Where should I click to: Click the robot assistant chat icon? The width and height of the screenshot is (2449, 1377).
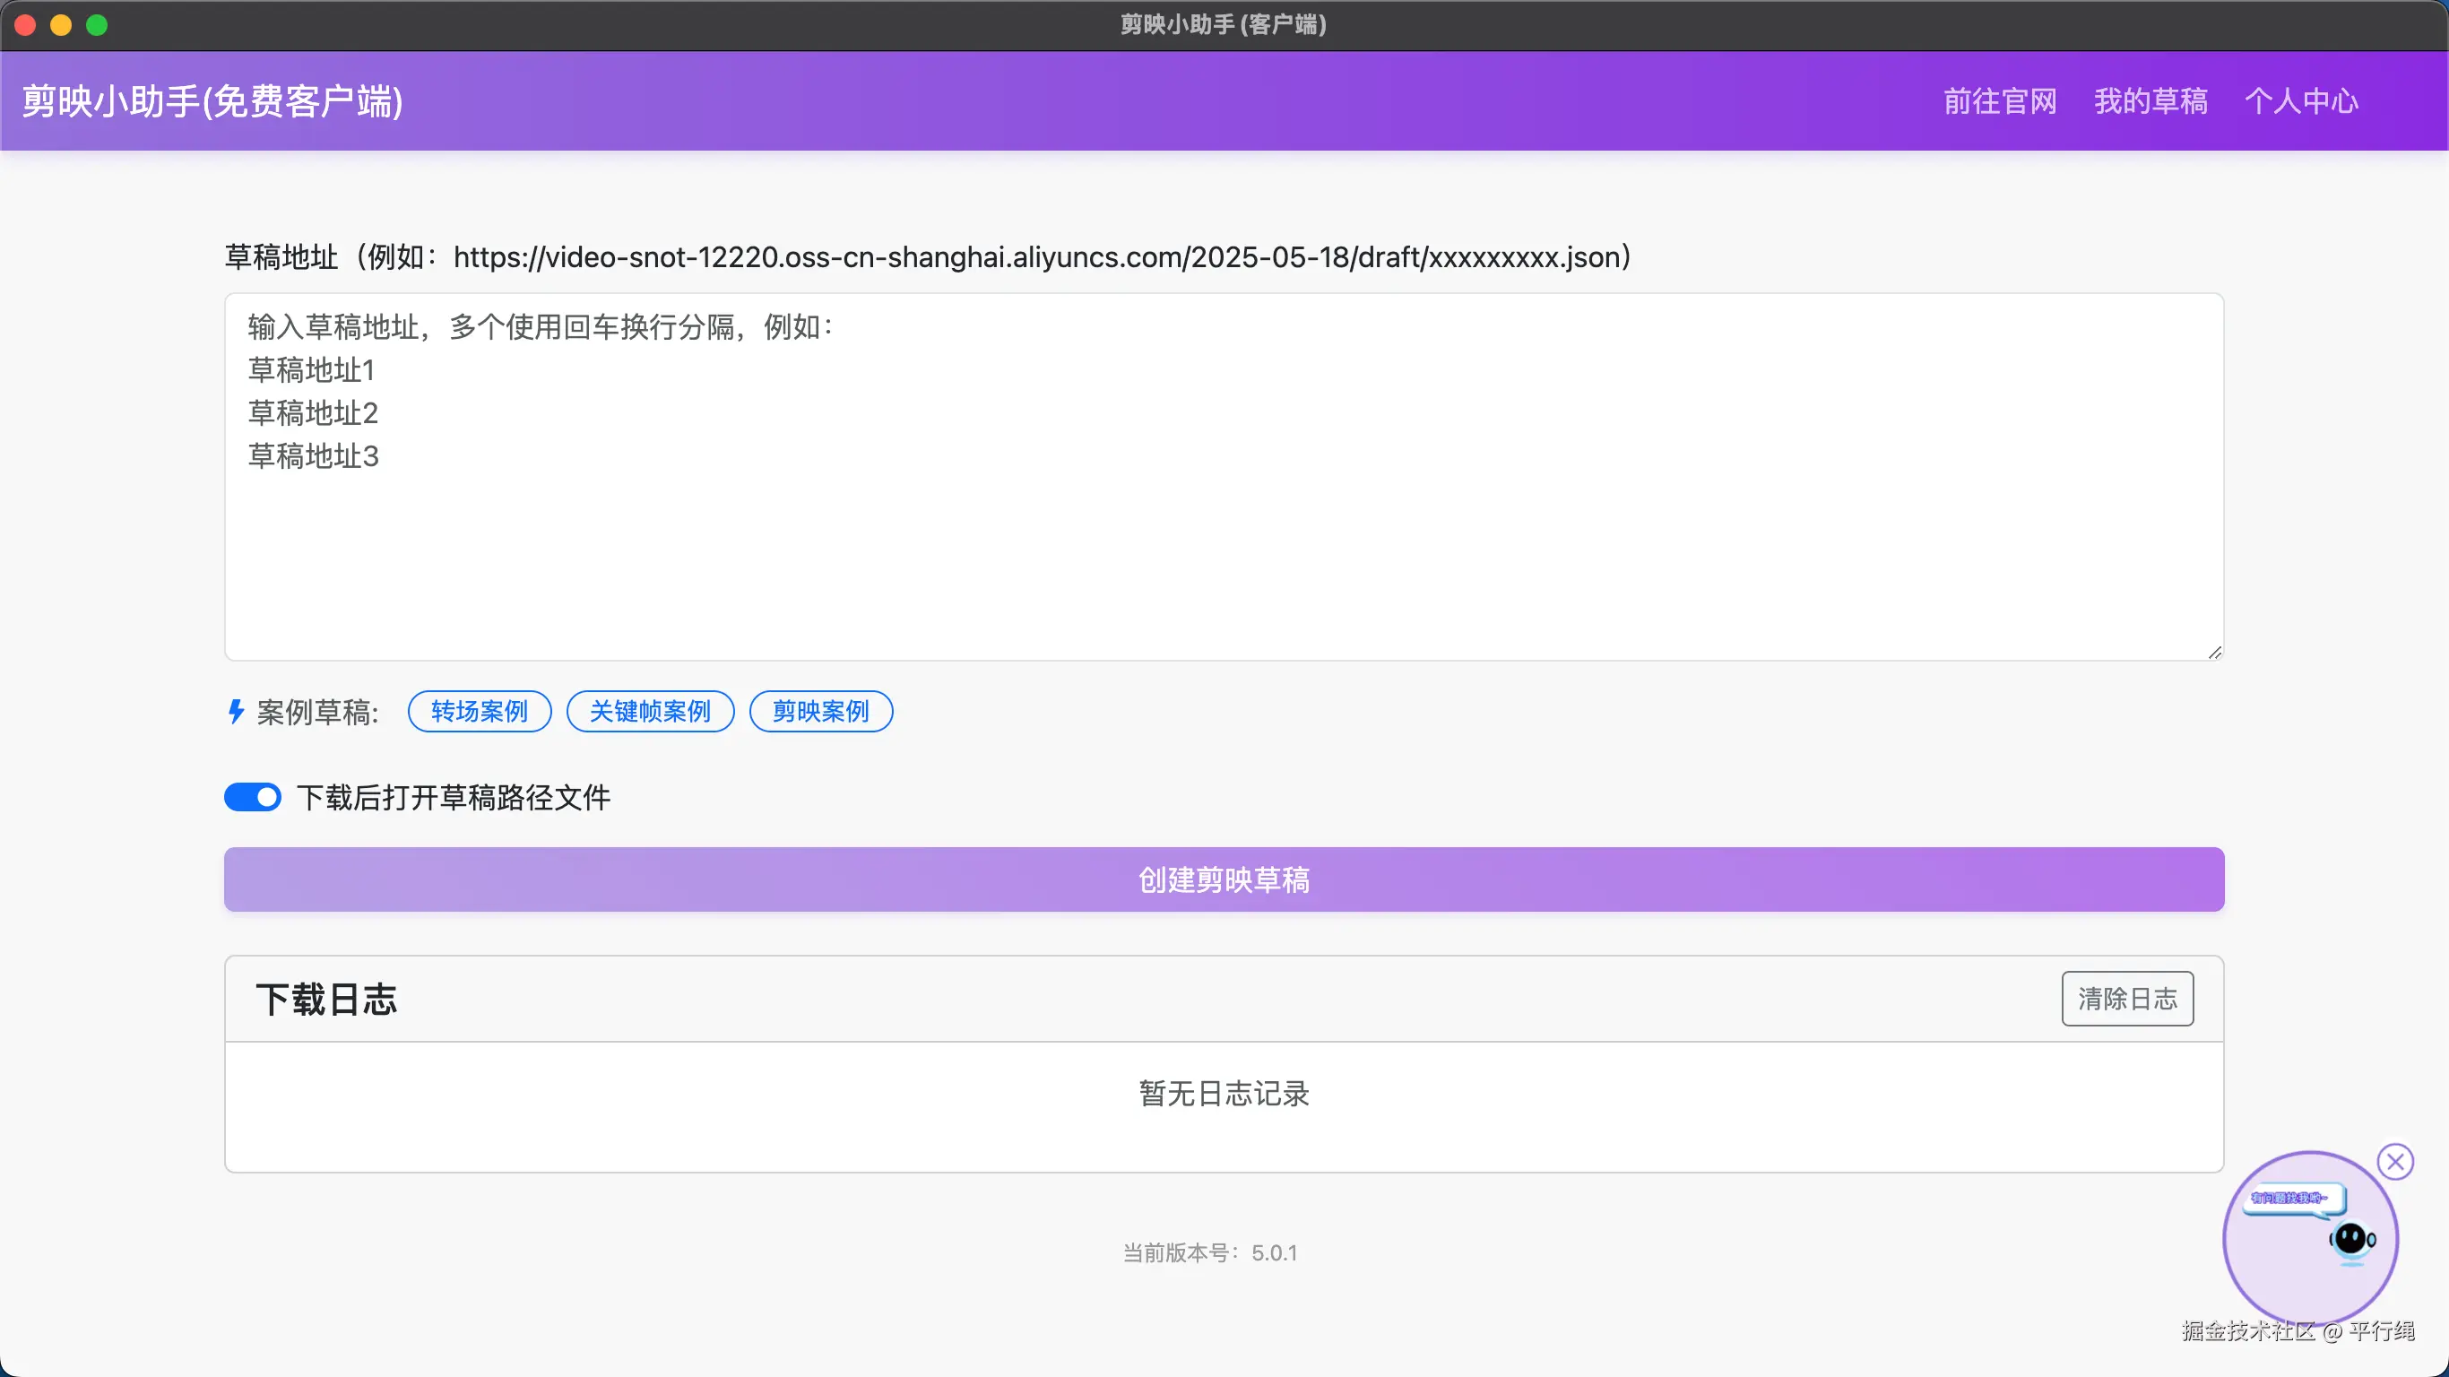click(x=2350, y=1239)
